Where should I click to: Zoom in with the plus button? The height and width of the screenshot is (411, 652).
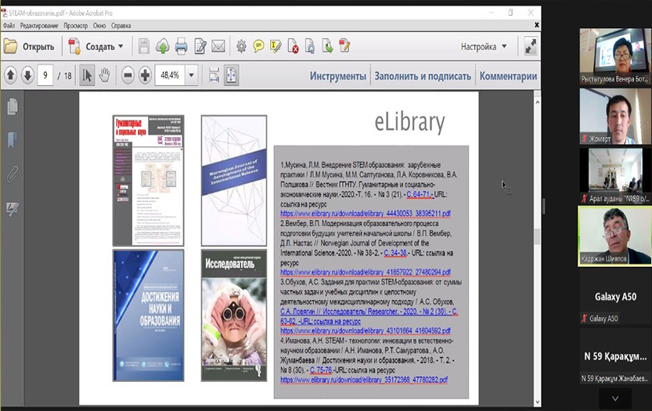[x=146, y=76]
